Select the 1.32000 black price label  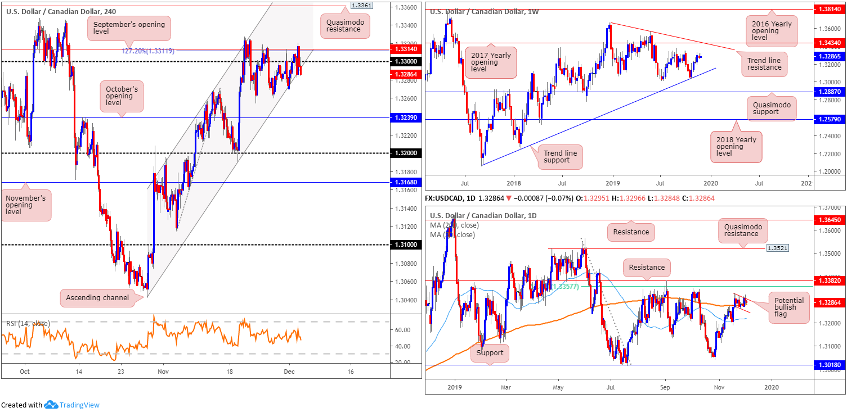(x=405, y=153)
